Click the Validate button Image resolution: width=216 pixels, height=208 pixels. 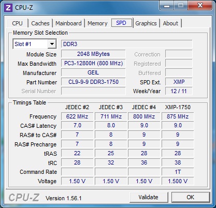[x=149, y=197]
